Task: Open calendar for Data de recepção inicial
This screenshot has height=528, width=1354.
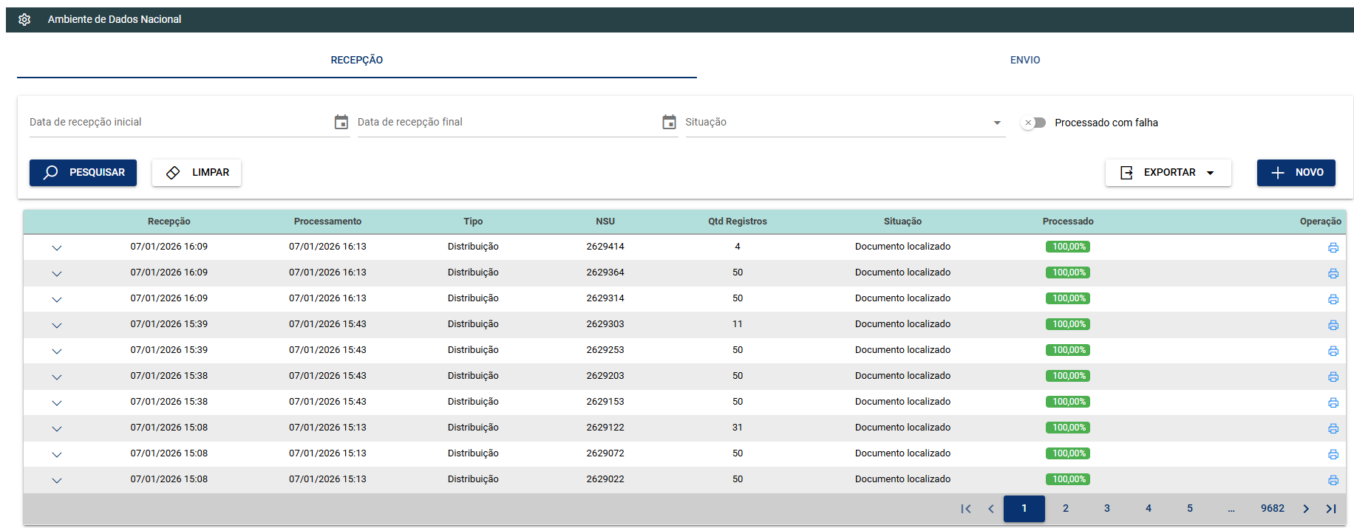Action: coord(341,122)
